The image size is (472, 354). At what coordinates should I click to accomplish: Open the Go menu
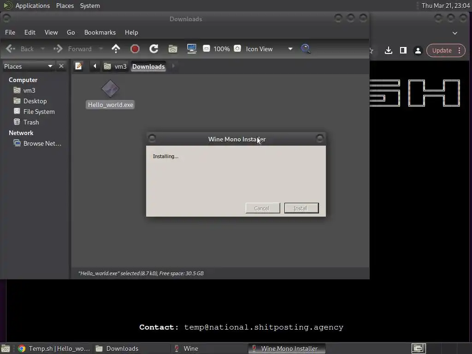click(71, 32)
